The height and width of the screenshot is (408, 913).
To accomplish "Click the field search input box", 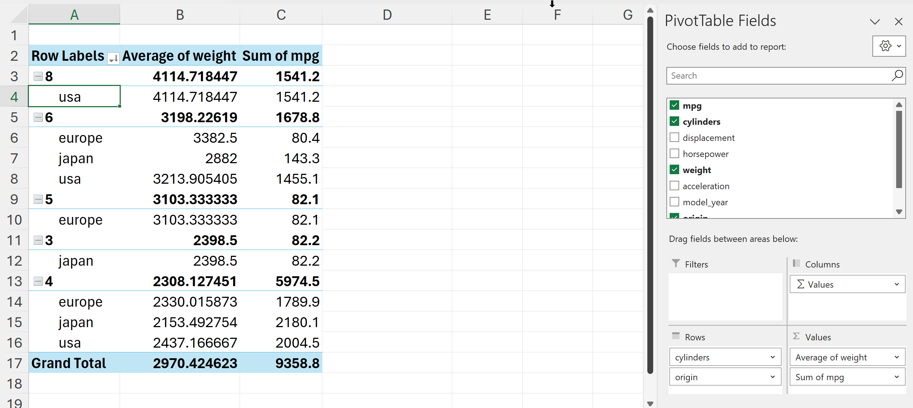I will (776, 76).
